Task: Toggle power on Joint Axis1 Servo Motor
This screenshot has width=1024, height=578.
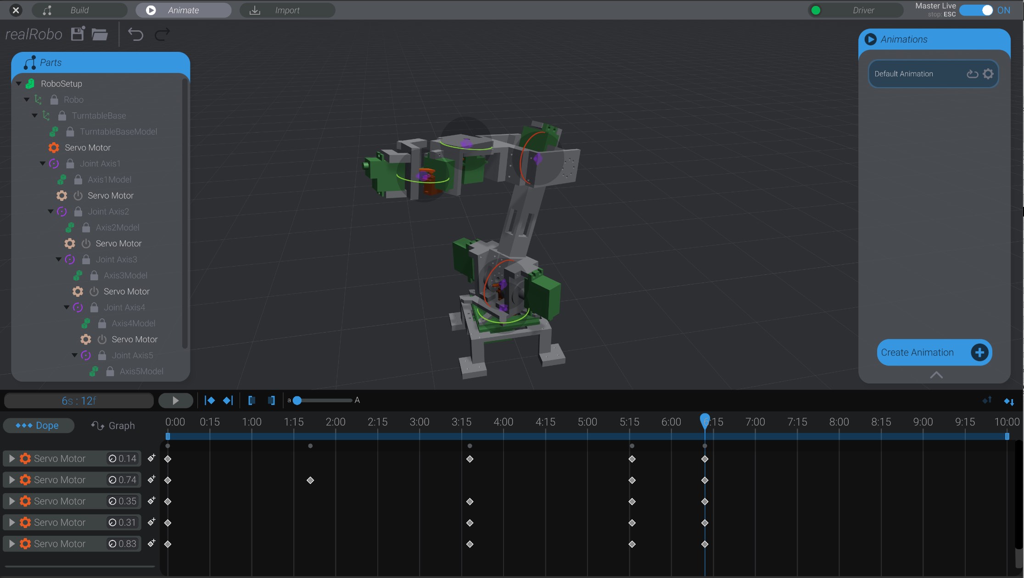Action: coord(77,195)
